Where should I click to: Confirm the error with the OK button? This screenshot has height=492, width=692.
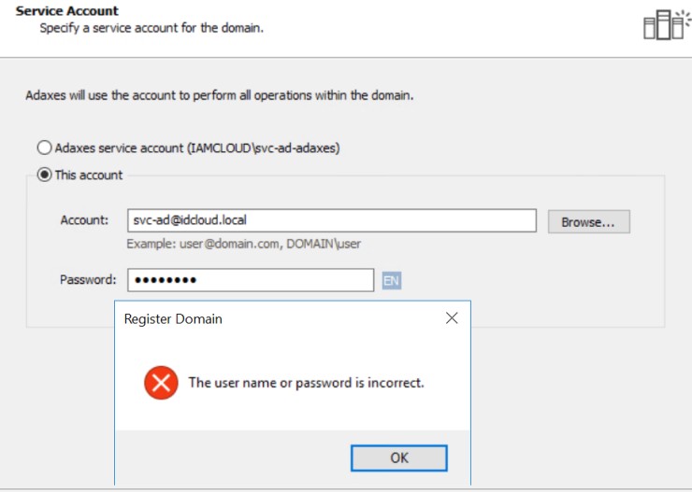(399, 458)
